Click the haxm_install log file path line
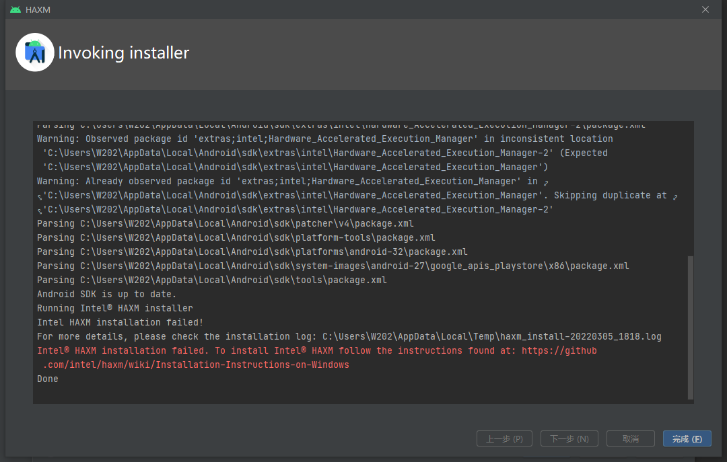 click(349, 336)
